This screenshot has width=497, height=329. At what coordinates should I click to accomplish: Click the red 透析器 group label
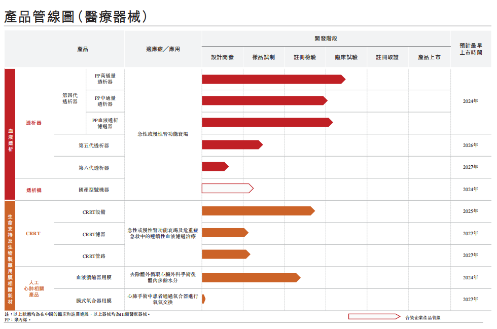pos(33,123)
